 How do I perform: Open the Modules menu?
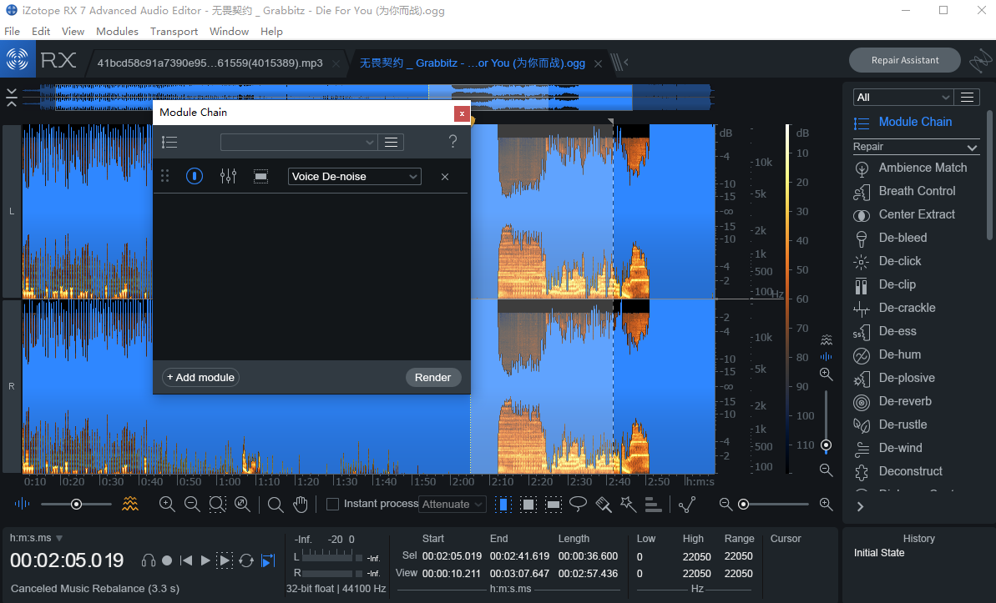click(x=117, y=31)
